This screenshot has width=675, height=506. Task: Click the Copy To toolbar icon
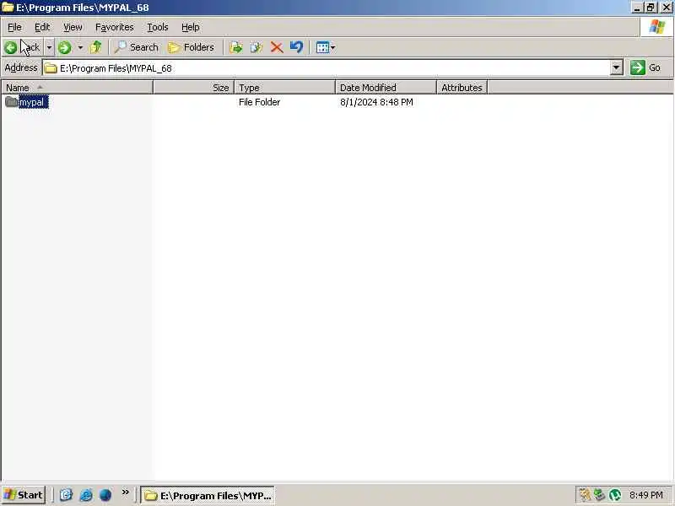pyautogui.click(x=256, y=47)
